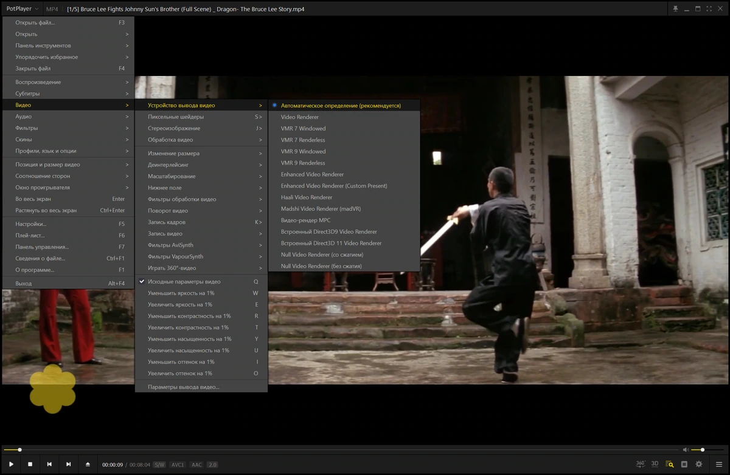Expand Запись кадров submenu

[201, 222]
